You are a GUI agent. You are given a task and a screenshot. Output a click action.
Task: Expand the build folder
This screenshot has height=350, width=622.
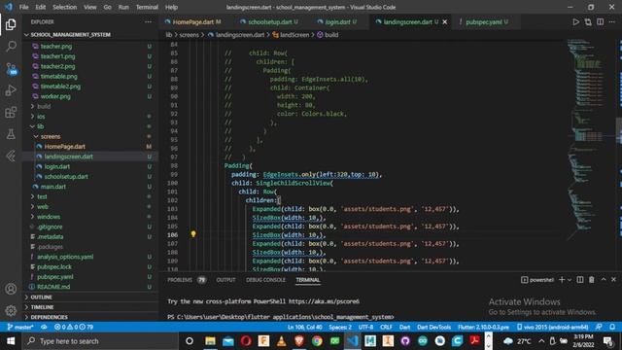[x=90, y=106]
